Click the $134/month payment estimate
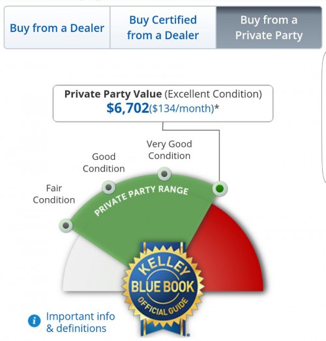The image size is (326, 341). coord(182,108)
